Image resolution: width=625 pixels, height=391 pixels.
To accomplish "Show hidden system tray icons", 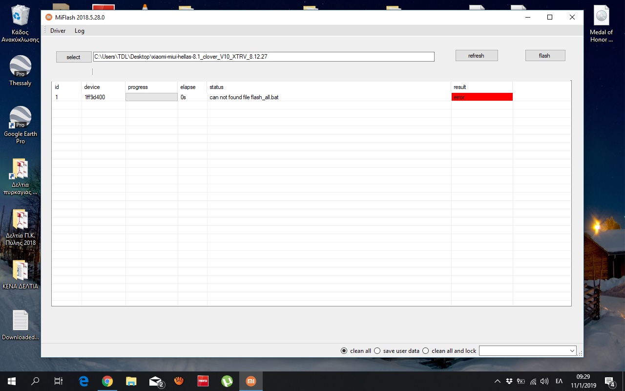I will (498, 381).
